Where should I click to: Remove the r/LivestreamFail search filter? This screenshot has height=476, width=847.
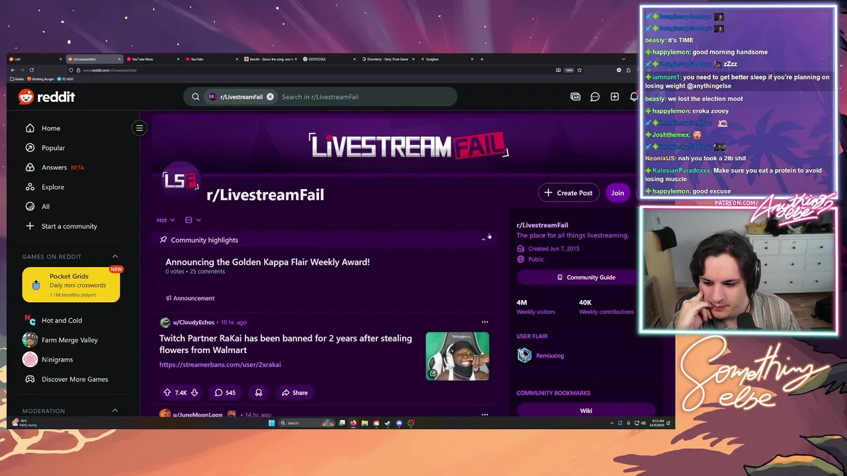pos(270,97)
